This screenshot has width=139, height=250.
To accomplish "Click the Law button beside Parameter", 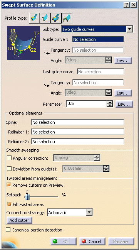I will (124, 104).
